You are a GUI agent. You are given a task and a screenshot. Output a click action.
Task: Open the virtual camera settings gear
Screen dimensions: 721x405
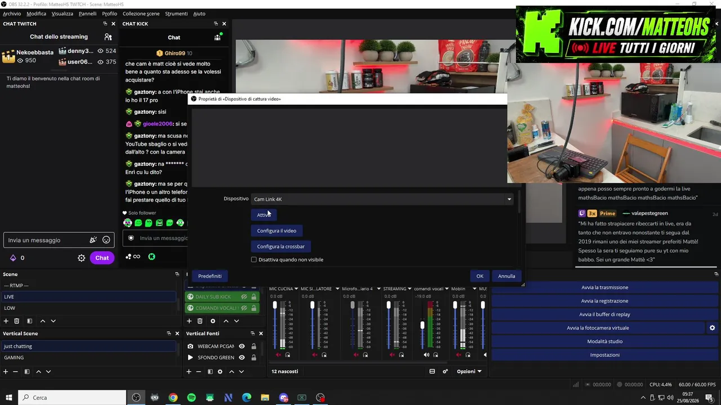(x=712, y=328)
